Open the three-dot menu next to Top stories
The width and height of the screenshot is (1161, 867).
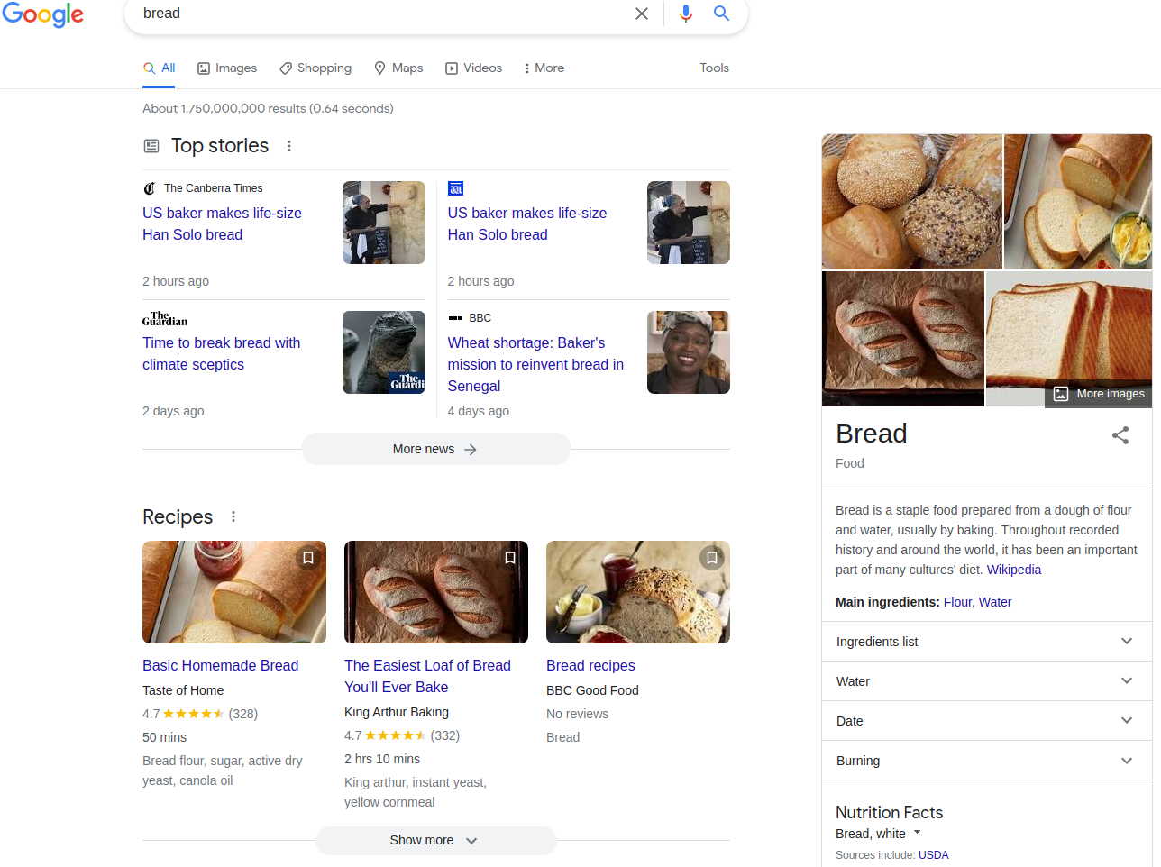pyautogui.click(x=288, y=145)
